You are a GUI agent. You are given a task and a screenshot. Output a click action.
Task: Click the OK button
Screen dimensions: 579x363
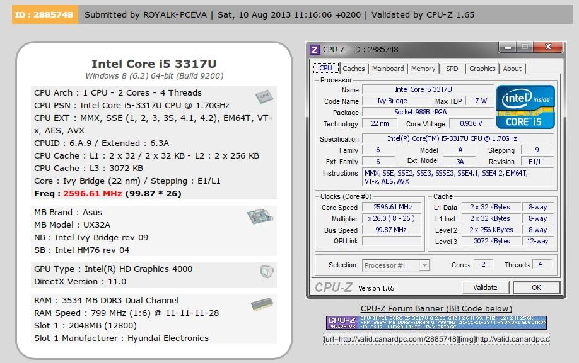click(x=537, y=288)
